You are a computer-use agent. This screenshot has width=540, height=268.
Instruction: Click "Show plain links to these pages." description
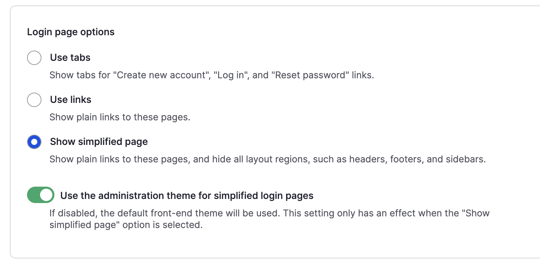coord(120,117)
